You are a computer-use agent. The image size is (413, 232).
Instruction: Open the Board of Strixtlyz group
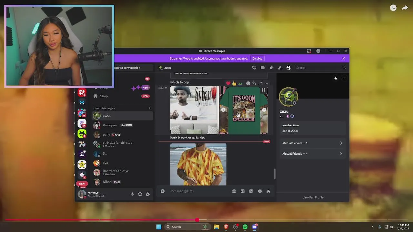122,172
